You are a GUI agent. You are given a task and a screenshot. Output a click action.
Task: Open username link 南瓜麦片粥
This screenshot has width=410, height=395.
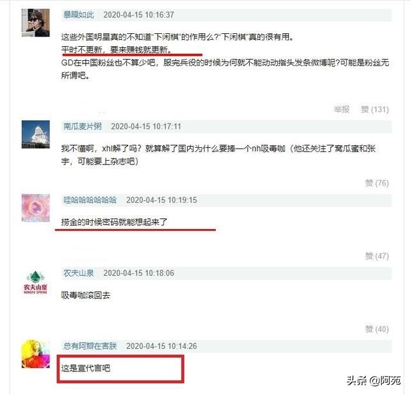tap(83, 127)
